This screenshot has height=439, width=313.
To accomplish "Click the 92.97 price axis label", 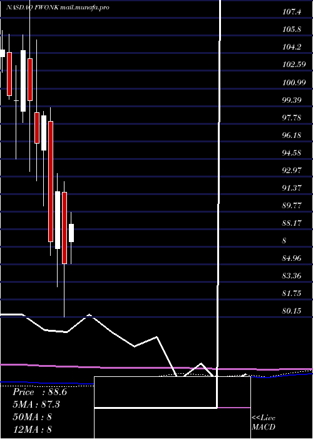I will click(292, 170).
